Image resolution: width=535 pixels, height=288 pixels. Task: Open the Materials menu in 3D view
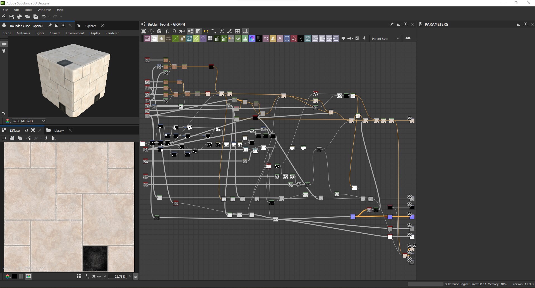23,33
